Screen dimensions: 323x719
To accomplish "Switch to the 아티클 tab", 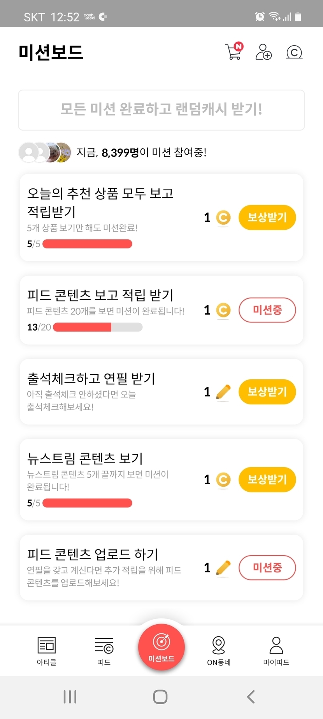I will tap(47, 651).
